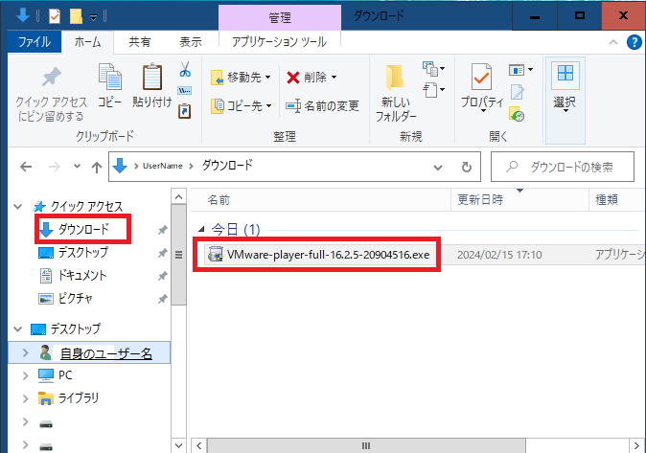Open the 移動先 (Move to) dropdown

[268, 78]
